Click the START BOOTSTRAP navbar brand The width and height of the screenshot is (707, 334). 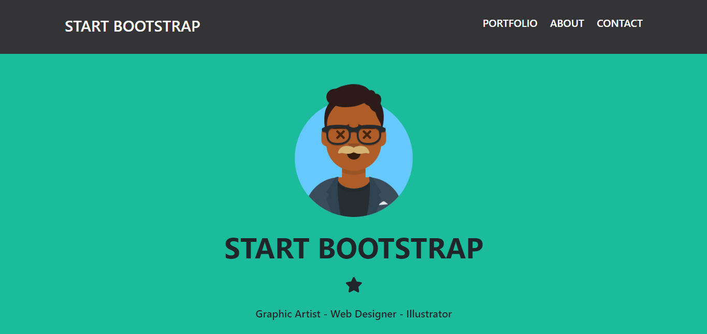[132, 26]
